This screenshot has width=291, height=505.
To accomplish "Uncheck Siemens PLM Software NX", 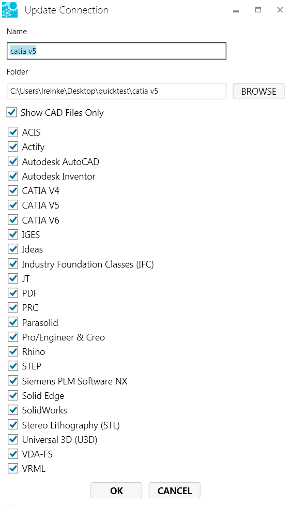I will (x=13, y=381).
